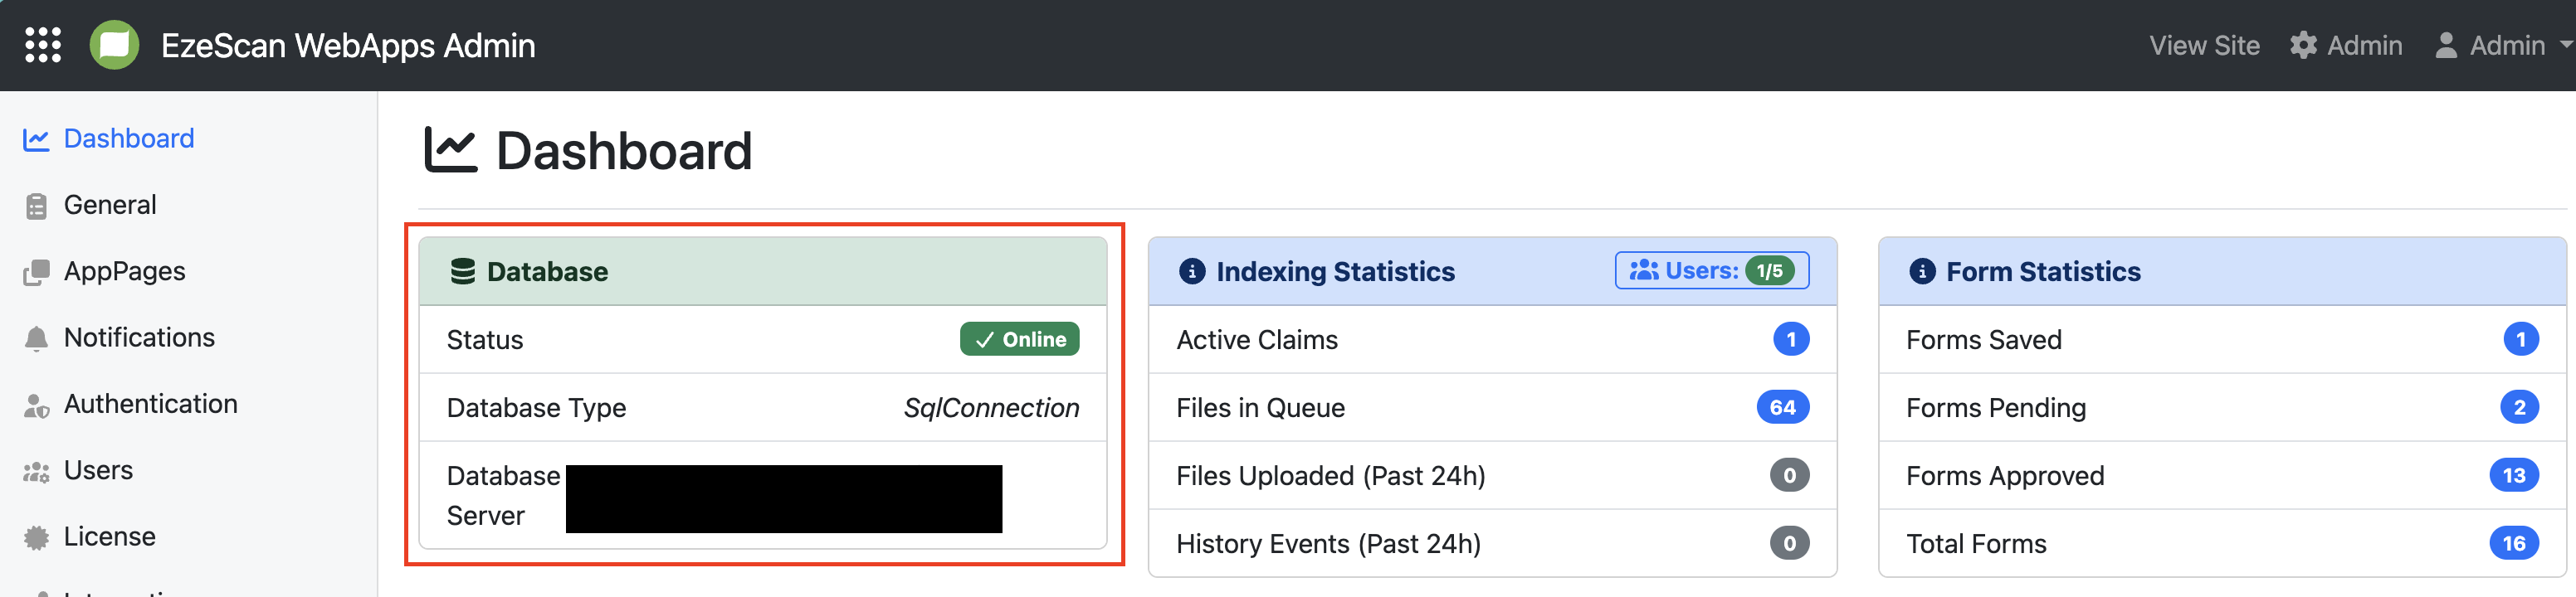
Task: Click the green Online status badge
Action: pyautogui.click(x=1019, y=339)
